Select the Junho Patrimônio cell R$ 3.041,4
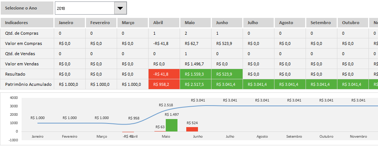 click(x=227, y=84)
